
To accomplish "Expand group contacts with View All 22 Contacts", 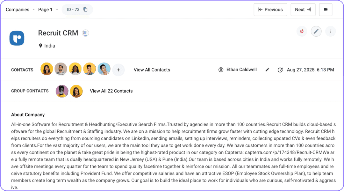I will point(111,91).
